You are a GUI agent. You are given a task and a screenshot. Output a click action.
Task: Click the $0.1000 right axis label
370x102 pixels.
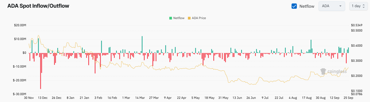coord(356,91)
